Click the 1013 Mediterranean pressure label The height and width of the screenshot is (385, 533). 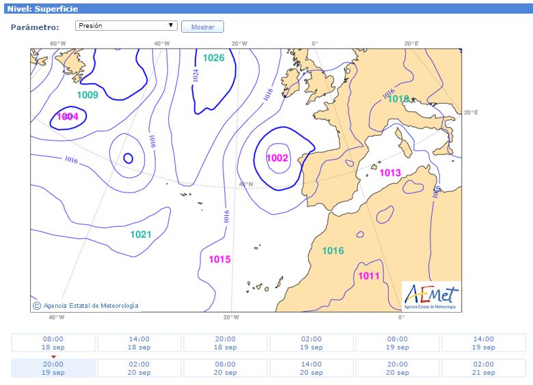click(390, 173)
